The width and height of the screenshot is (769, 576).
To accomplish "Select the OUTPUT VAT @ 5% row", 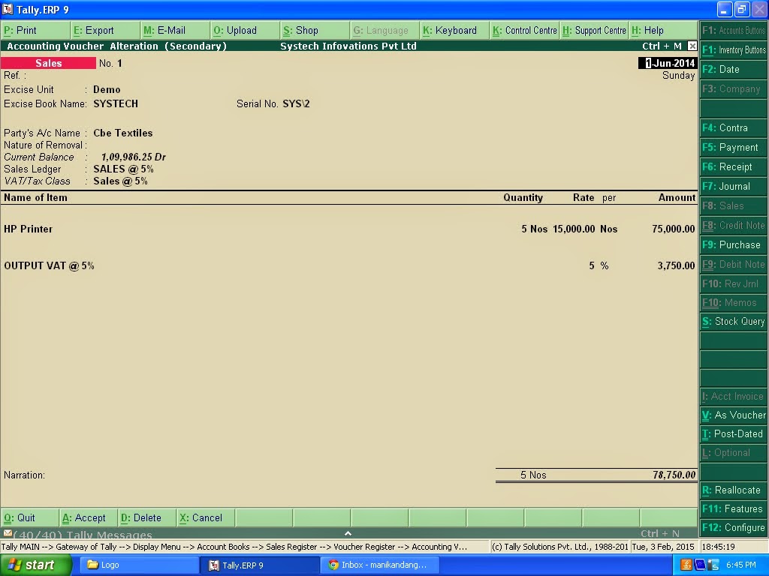I will 348,265.
